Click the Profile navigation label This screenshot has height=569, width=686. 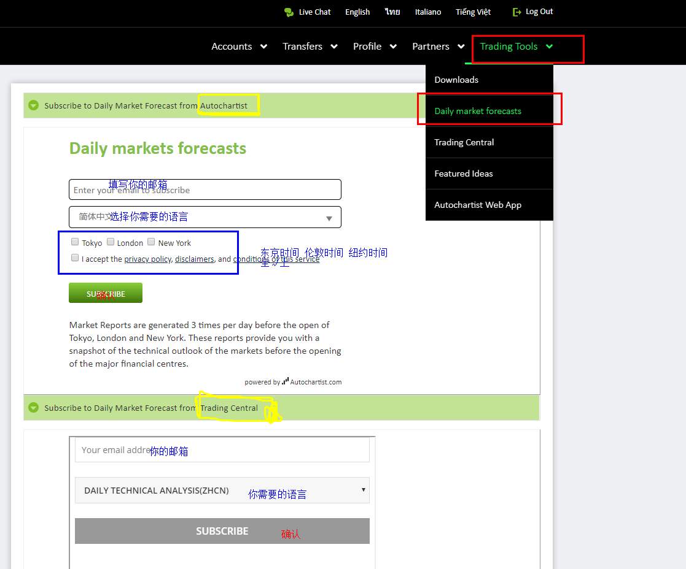pos(367,46)
